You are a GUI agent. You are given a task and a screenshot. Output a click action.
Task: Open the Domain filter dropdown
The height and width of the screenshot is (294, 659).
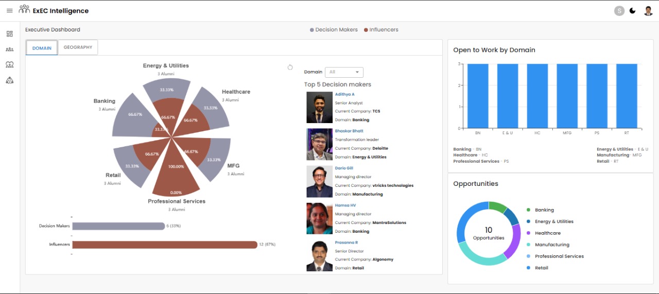pos(344,72)
